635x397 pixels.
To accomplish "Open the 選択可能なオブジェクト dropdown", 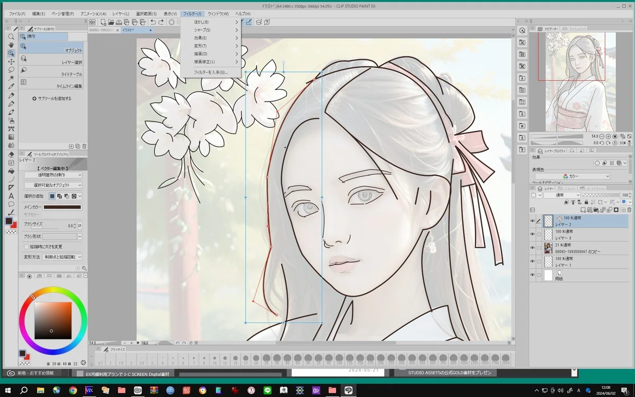I will (x=53, y=185).
